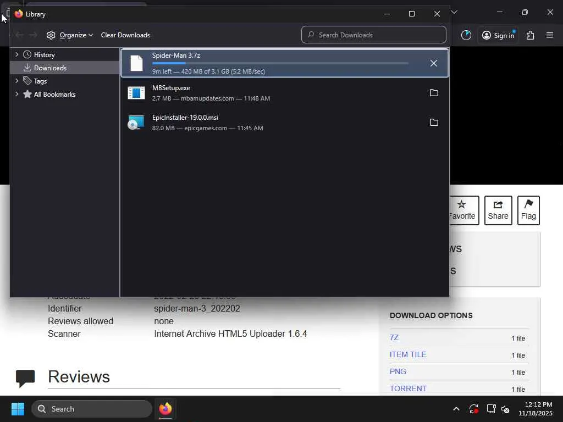Click the MBSetup.exe file icon
The height and width of the screenshot is (422, 563).
pos(136,93)
